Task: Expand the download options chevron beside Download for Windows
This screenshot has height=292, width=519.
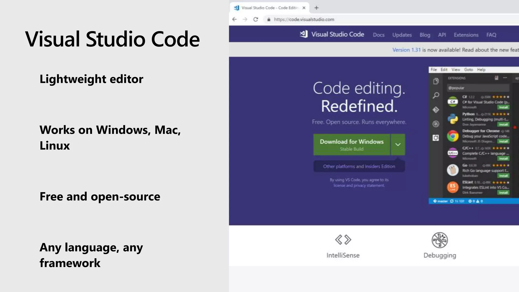Action: pyautogui.click(x=398, y=144)
